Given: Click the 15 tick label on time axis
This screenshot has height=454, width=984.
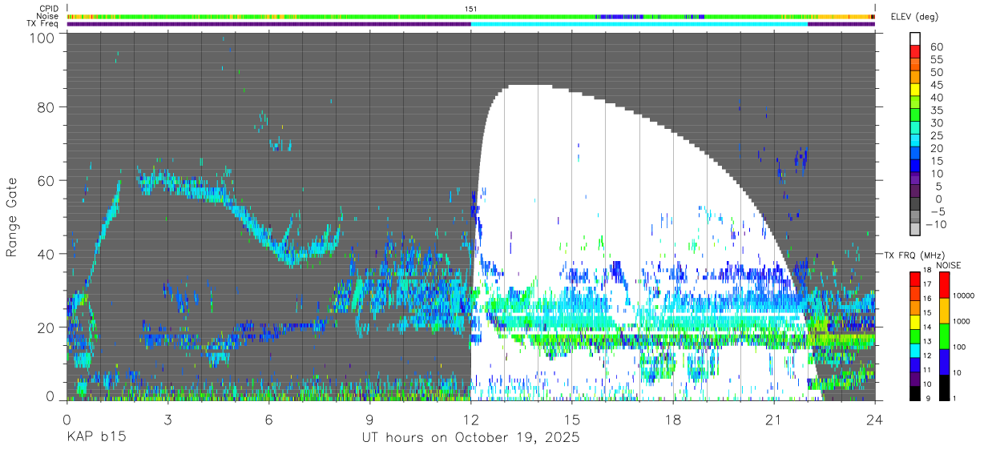Looking at the screenshot, I should coord(572,420).
